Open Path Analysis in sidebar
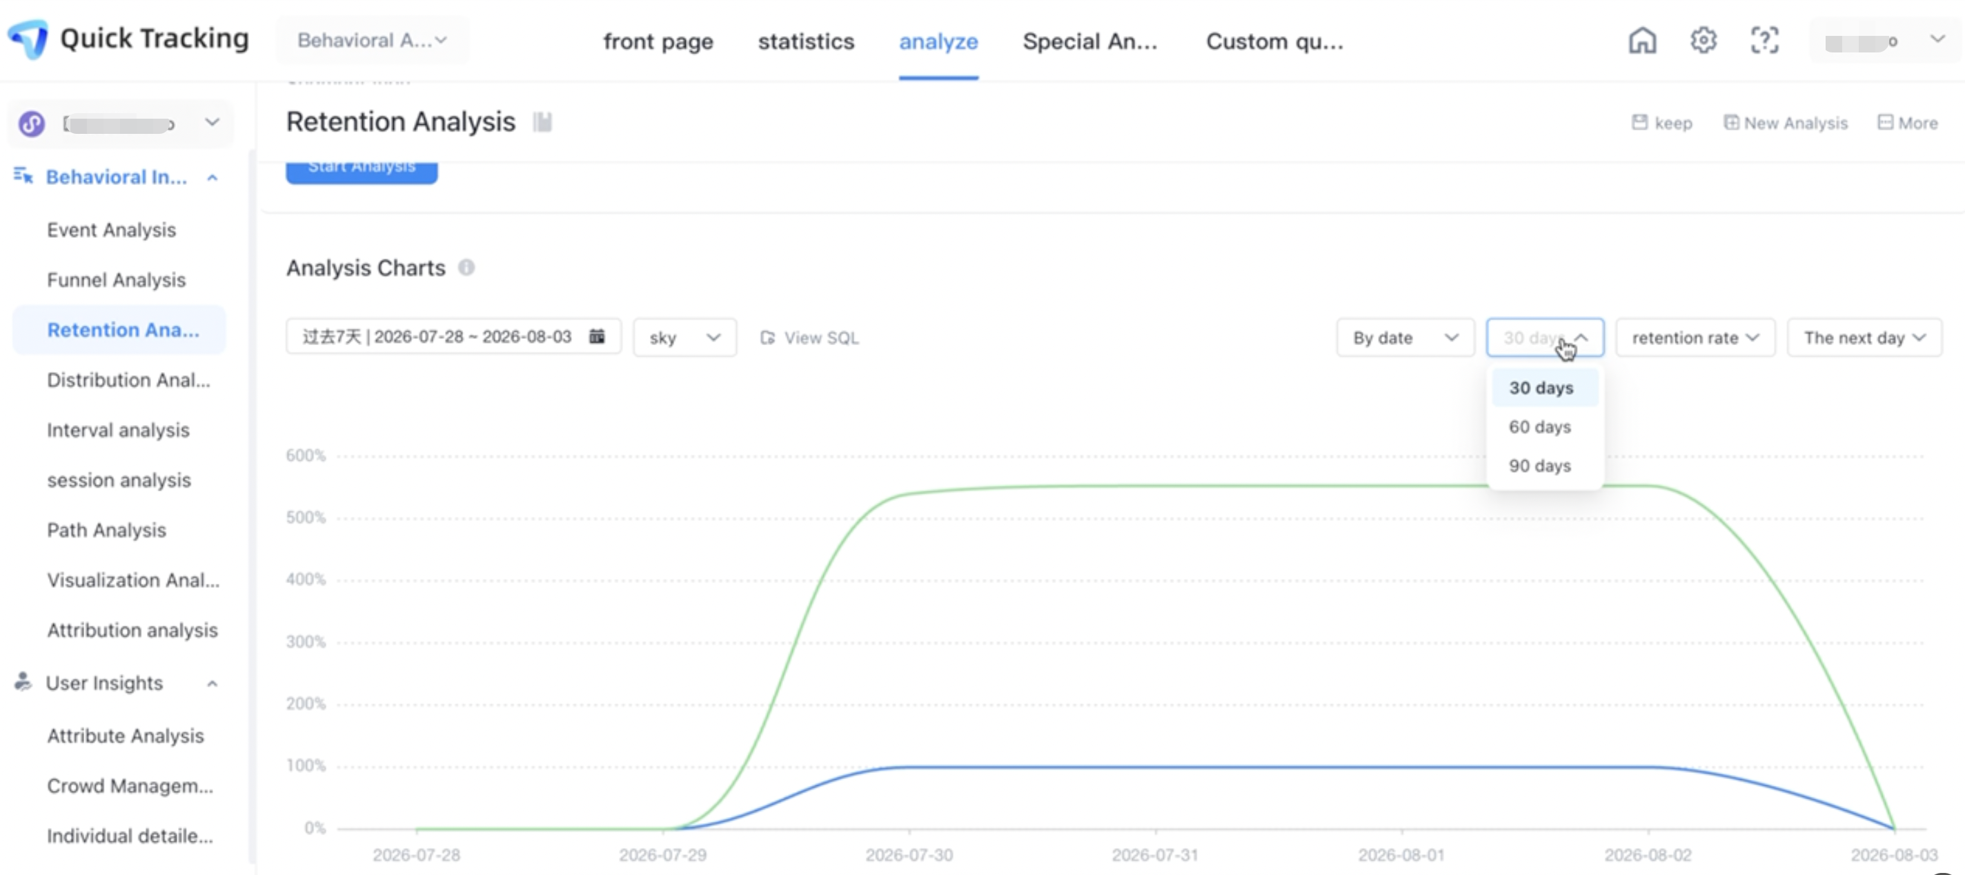 pyautogui.click(x=106, y=530)
